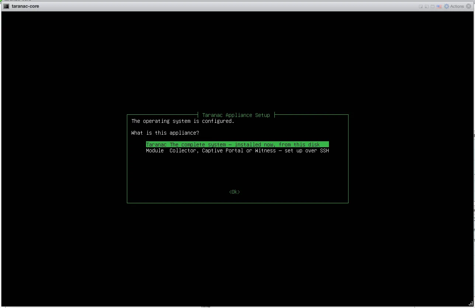The height and width of the screenshot is (308, 475).
Task: Select the Module Collector option
Action: pos(237,150)
